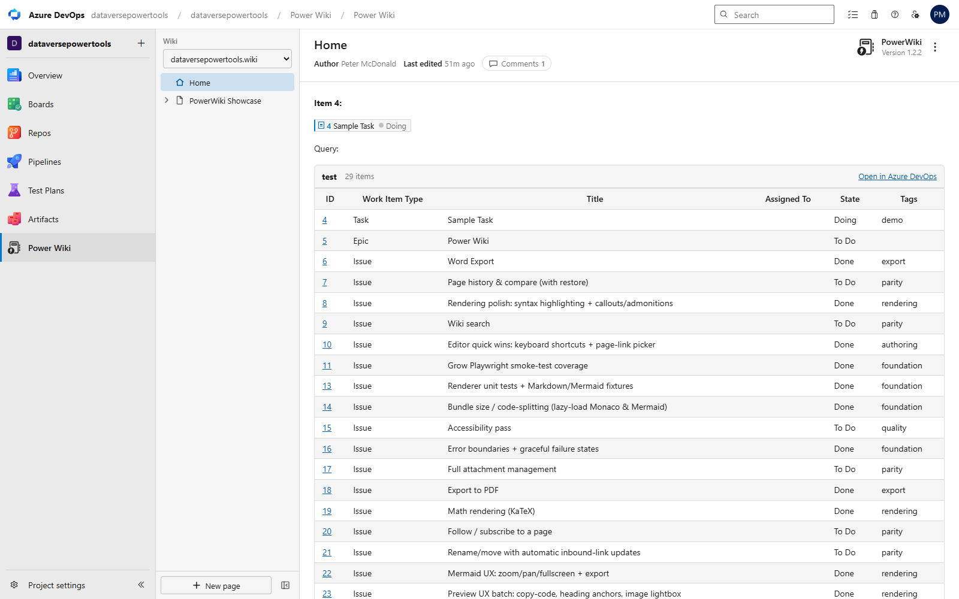Open the Comments 1 button
The width and height of the screenshot is (959, 599).
point(517,63)
